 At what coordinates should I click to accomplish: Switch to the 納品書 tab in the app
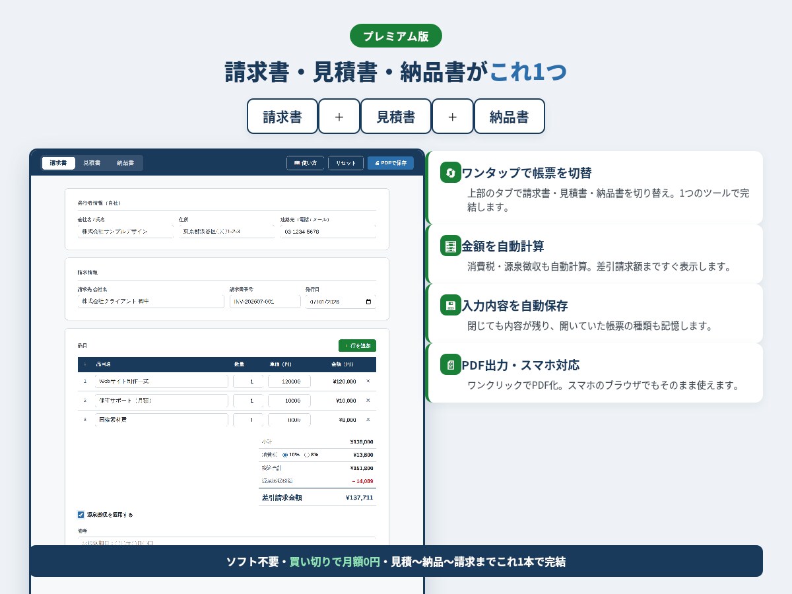[x=125, y=163]
